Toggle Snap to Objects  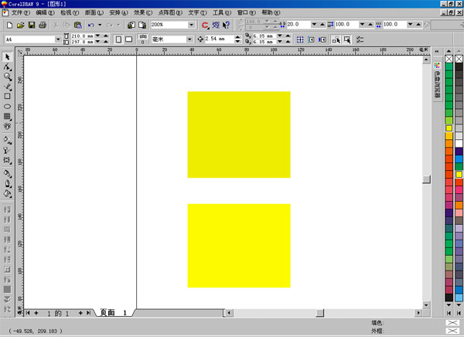pos(322,39)
